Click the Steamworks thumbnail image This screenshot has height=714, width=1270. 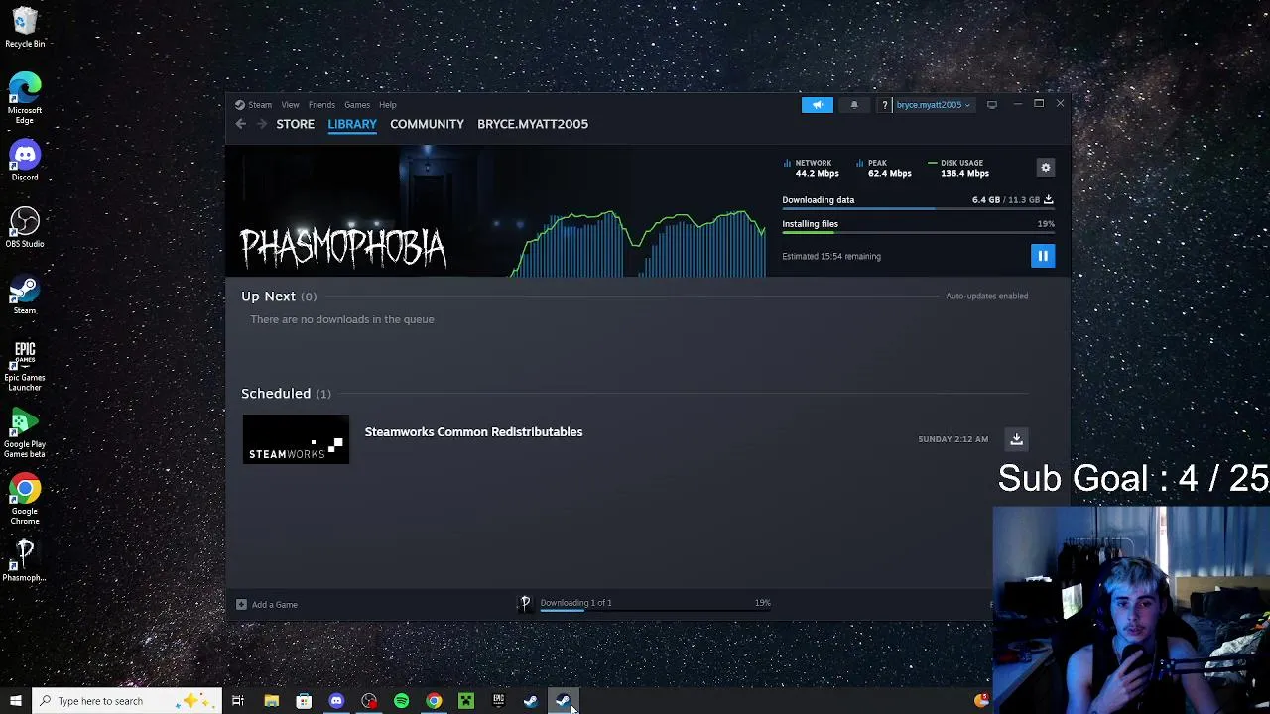point(296,439)
